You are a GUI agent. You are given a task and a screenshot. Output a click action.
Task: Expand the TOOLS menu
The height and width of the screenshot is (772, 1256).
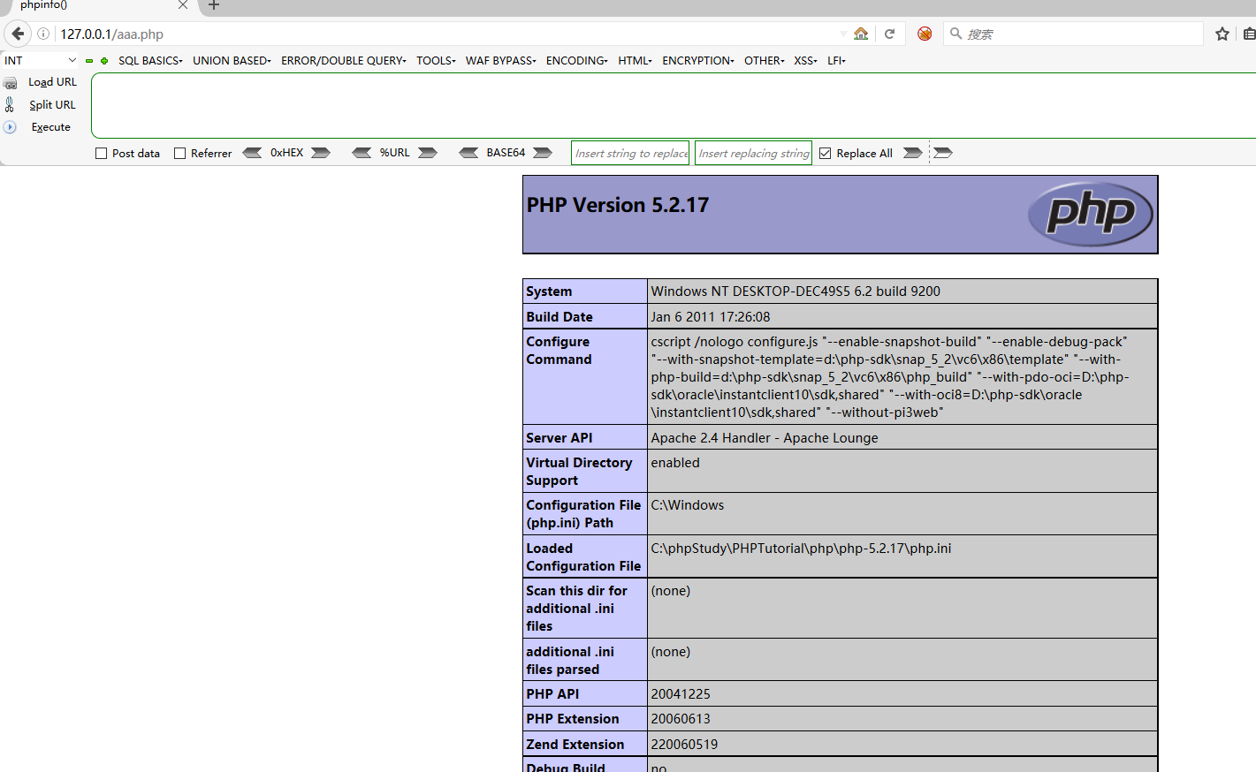tap(436, 61)
